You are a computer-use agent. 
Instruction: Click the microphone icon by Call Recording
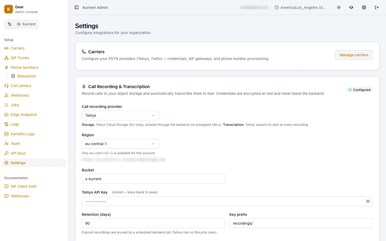[84, 86]
